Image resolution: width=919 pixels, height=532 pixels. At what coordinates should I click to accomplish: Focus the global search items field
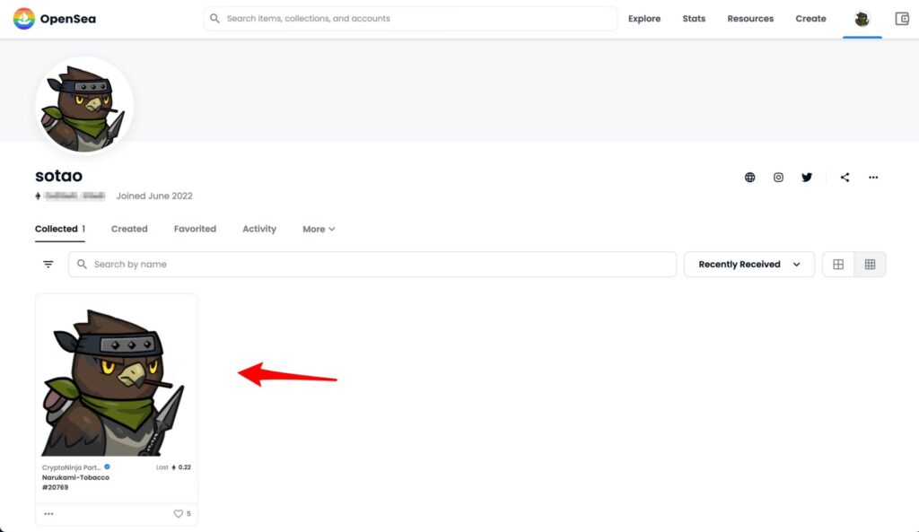pos(410,19)
